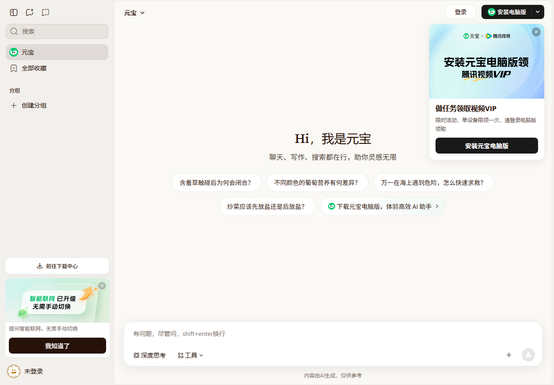The image size is (554, 385).
Task: Click 内容由AI生成，仅供参考 disclaimer text
Action: pyautogui.click(x=333, y=375)
